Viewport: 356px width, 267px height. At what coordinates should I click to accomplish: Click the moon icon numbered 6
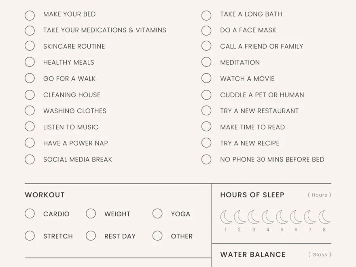point(296,217)
